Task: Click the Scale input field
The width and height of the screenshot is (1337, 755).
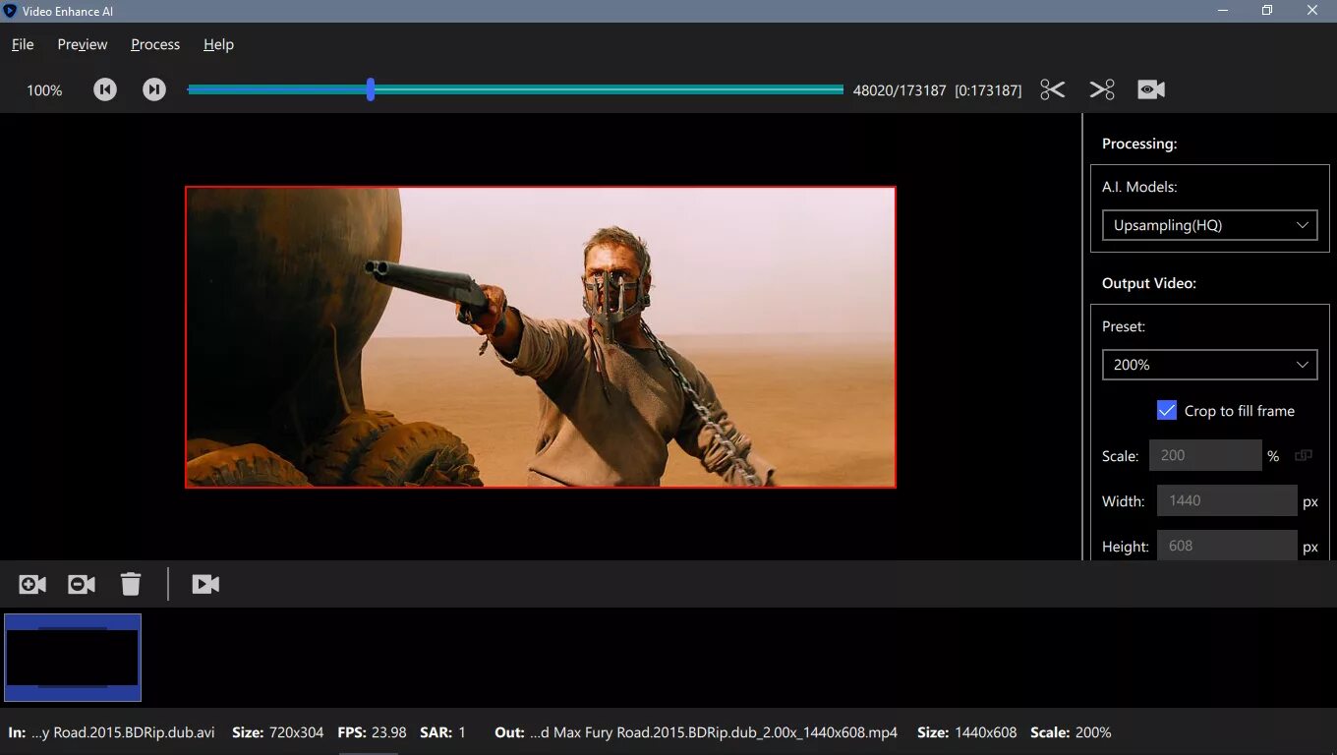Action: point(1205,455)
